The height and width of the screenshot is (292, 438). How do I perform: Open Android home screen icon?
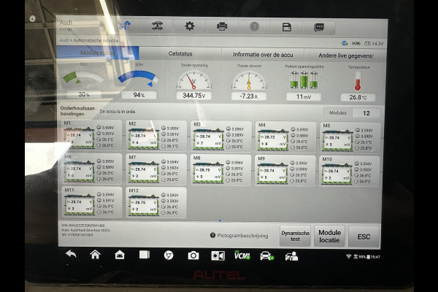point(95,255)
